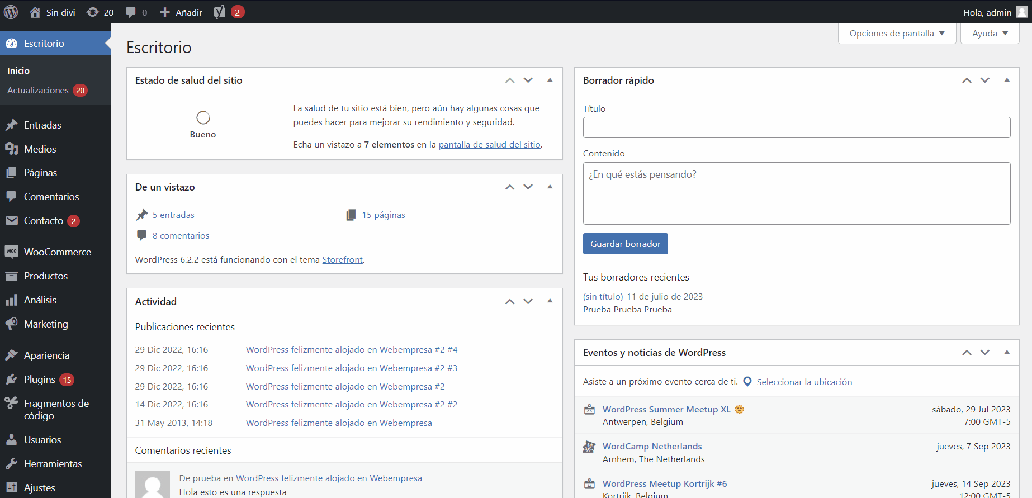This screenshot has width=1032, height=498.
Task: Open WooCommerce from the sidebar
Action: (57, 252)
